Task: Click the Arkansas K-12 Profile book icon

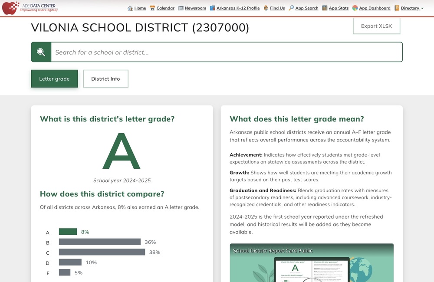Action: click(213, 8)
